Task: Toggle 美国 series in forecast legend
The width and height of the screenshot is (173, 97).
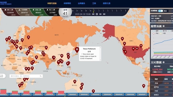Action: pyautogui.click(x=155, y=31)
